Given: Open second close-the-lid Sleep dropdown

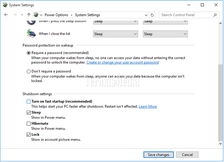Looking at the screenshot, I should pos(165,34).
